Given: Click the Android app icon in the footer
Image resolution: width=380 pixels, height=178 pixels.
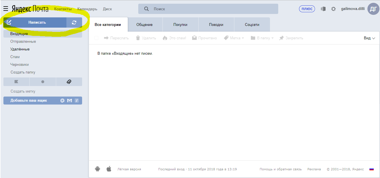Looking at the screenshot, I should 97,169.
